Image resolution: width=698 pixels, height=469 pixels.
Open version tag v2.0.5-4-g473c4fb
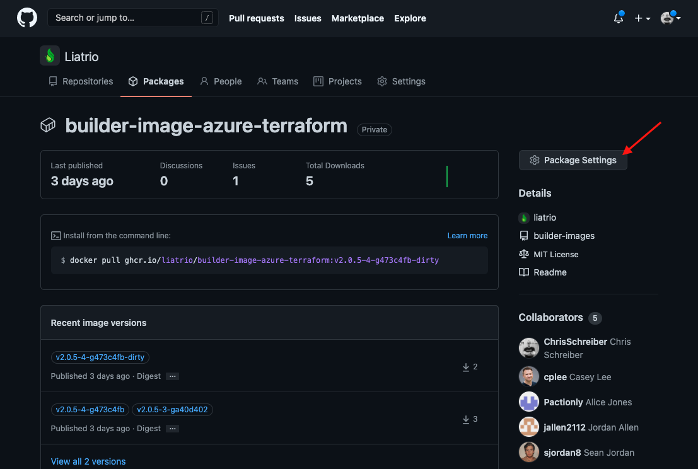90,409
